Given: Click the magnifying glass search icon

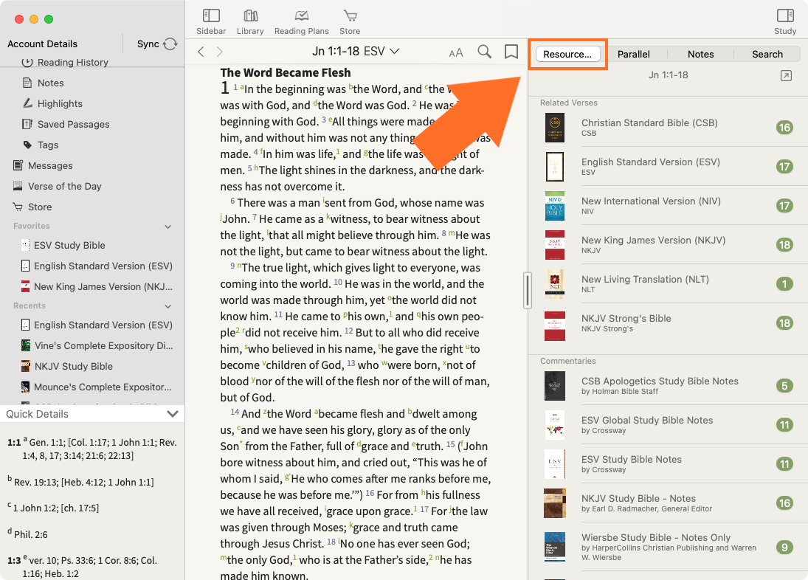Looking at the screenshot, I should pyautogui.click(x=484, y=52).
